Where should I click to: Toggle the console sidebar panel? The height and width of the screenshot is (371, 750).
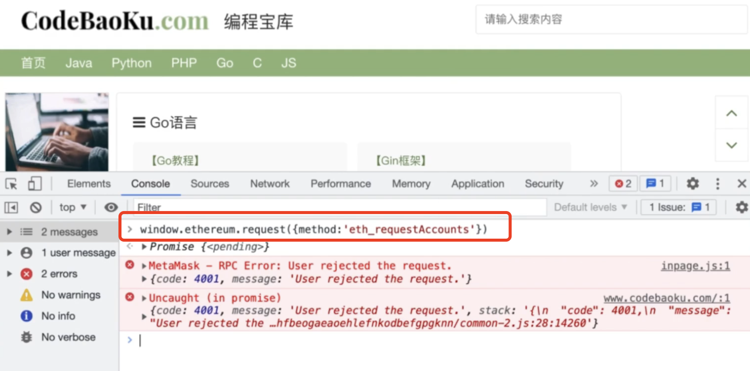coord(12,207)
